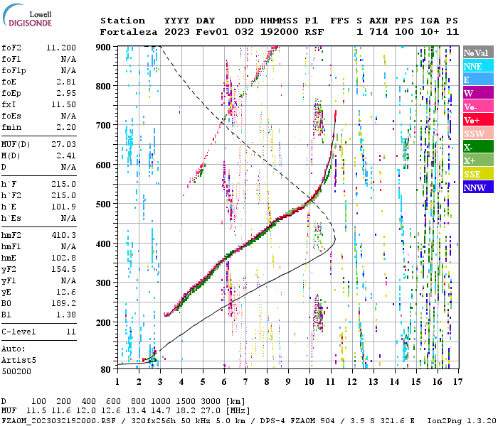Click the h`E value 101.9
This screenshot has width=498, height=426.
63,207
